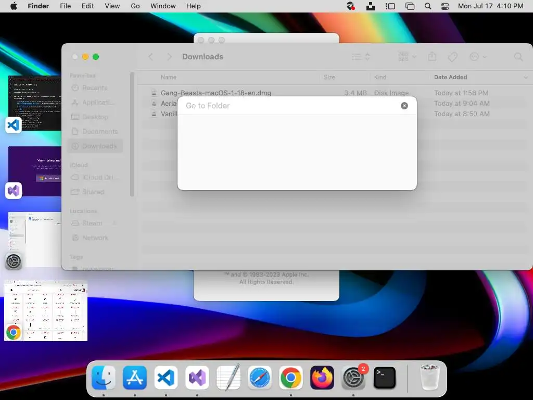Select Today at 1:58 PM date cell
The width and height of the screenshot is (533, 400).
tap(461, 93)
